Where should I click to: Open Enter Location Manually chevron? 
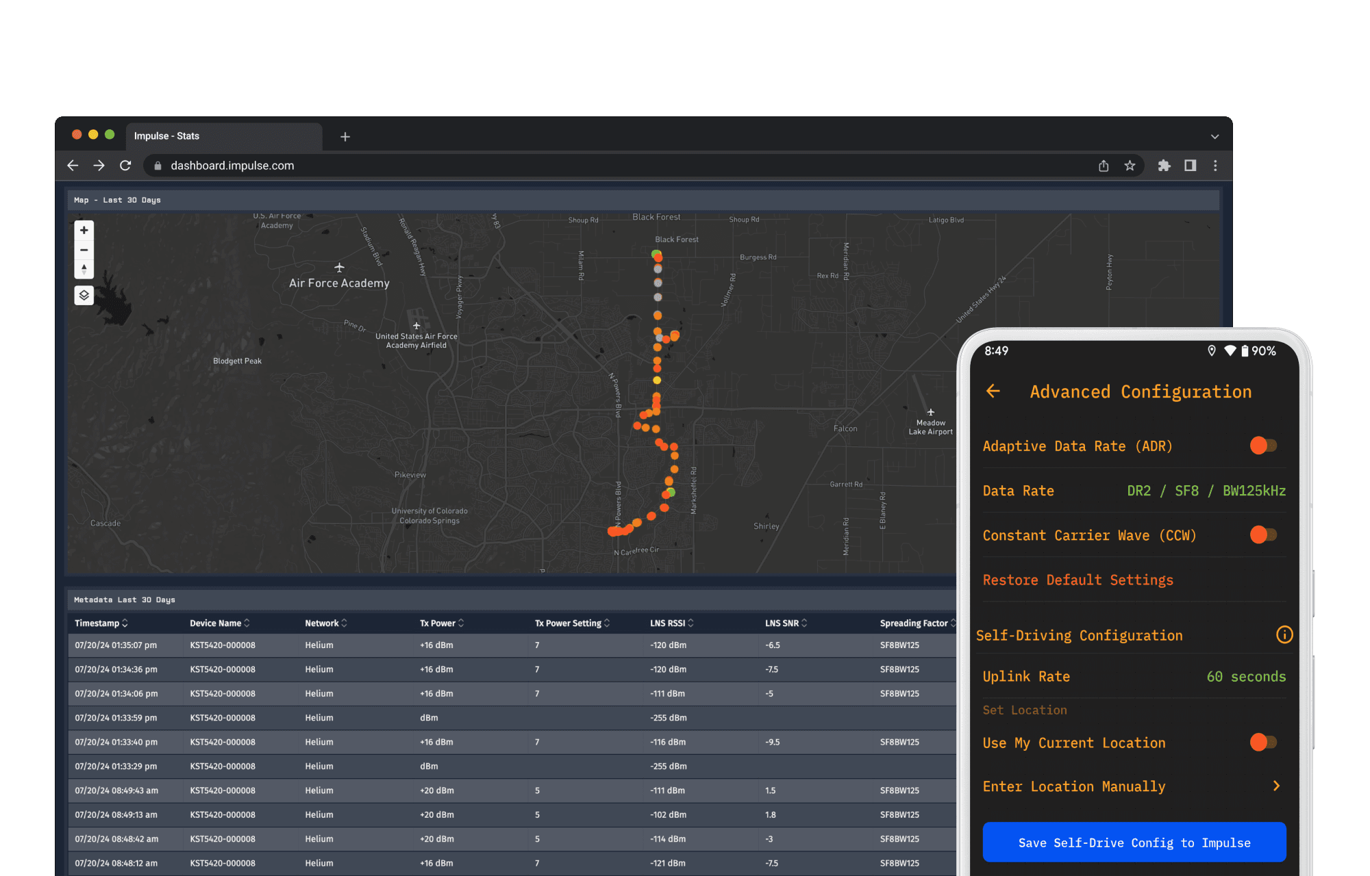click(x=1276, y=786)
